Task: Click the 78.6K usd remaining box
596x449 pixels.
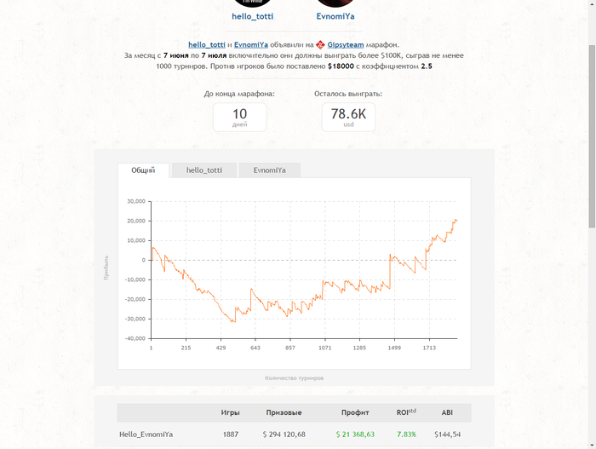Action: click(347, 117)
